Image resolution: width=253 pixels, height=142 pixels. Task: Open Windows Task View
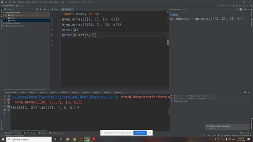pos(61,139)
